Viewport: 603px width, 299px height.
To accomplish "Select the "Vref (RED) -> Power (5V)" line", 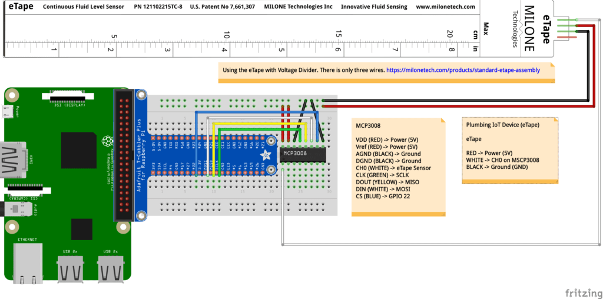I will [387, 147].
